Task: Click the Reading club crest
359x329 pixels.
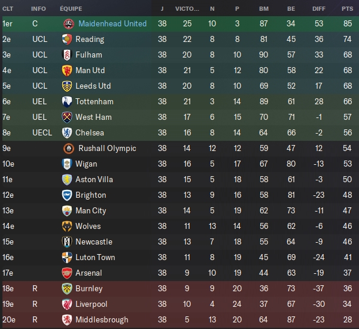Action: tap(68, 39)
